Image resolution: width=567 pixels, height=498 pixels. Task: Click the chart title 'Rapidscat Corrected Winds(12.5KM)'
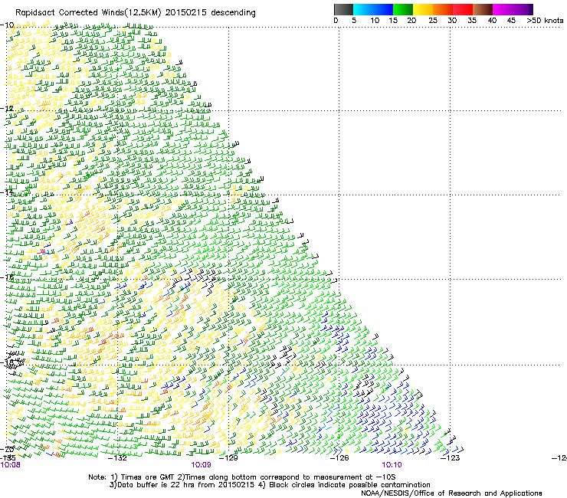coord(88,13)
